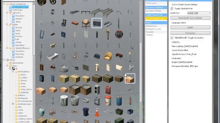Select the kitchen sink prop
The width and height of the screenshot is (220, 123).
pyautogui.click(x=130, y=68)
